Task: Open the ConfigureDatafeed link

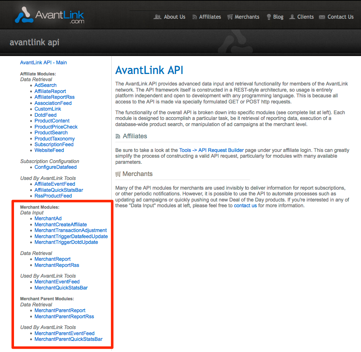Action: (55, 167)
